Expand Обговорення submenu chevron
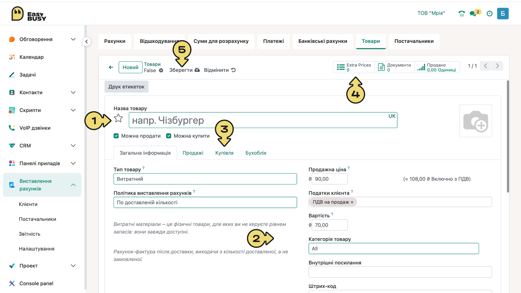The width and height of the screenshot is (521, 293). tap(73, 39)
